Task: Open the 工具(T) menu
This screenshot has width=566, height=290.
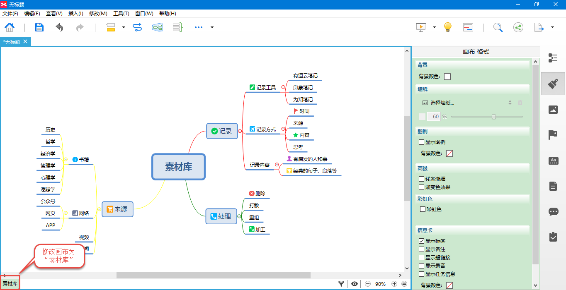Action: click(121, 14)
